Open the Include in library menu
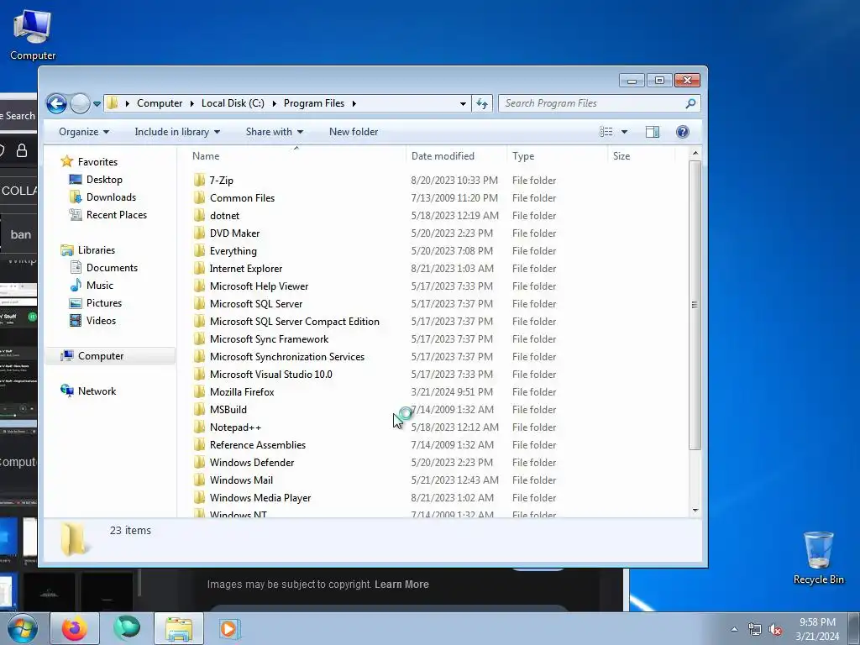Screen dimensions: 860x645 pos(177,132)
